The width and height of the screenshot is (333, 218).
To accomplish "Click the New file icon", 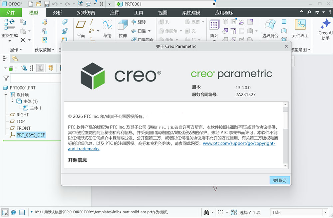I will coord(31,4).
